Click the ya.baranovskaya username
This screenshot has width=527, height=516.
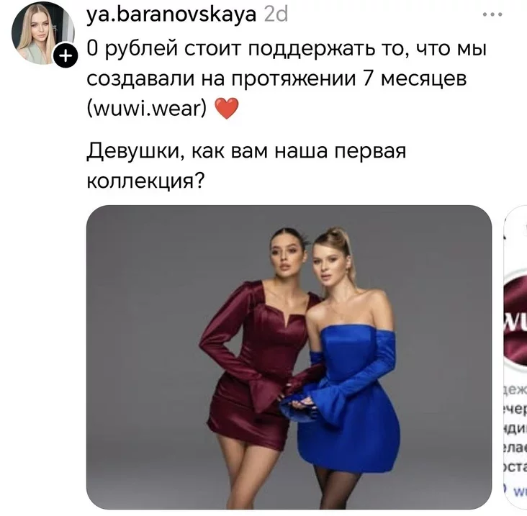pyautogui.click(x=171, y=14)
